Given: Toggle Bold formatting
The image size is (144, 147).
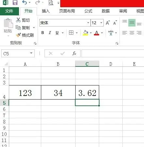Looking at the screenshot, I should [43, 33].
